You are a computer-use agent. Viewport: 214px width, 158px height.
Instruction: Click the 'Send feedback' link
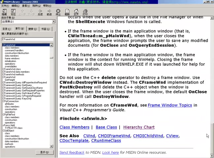pyautogui.click(x=72, y=152)
